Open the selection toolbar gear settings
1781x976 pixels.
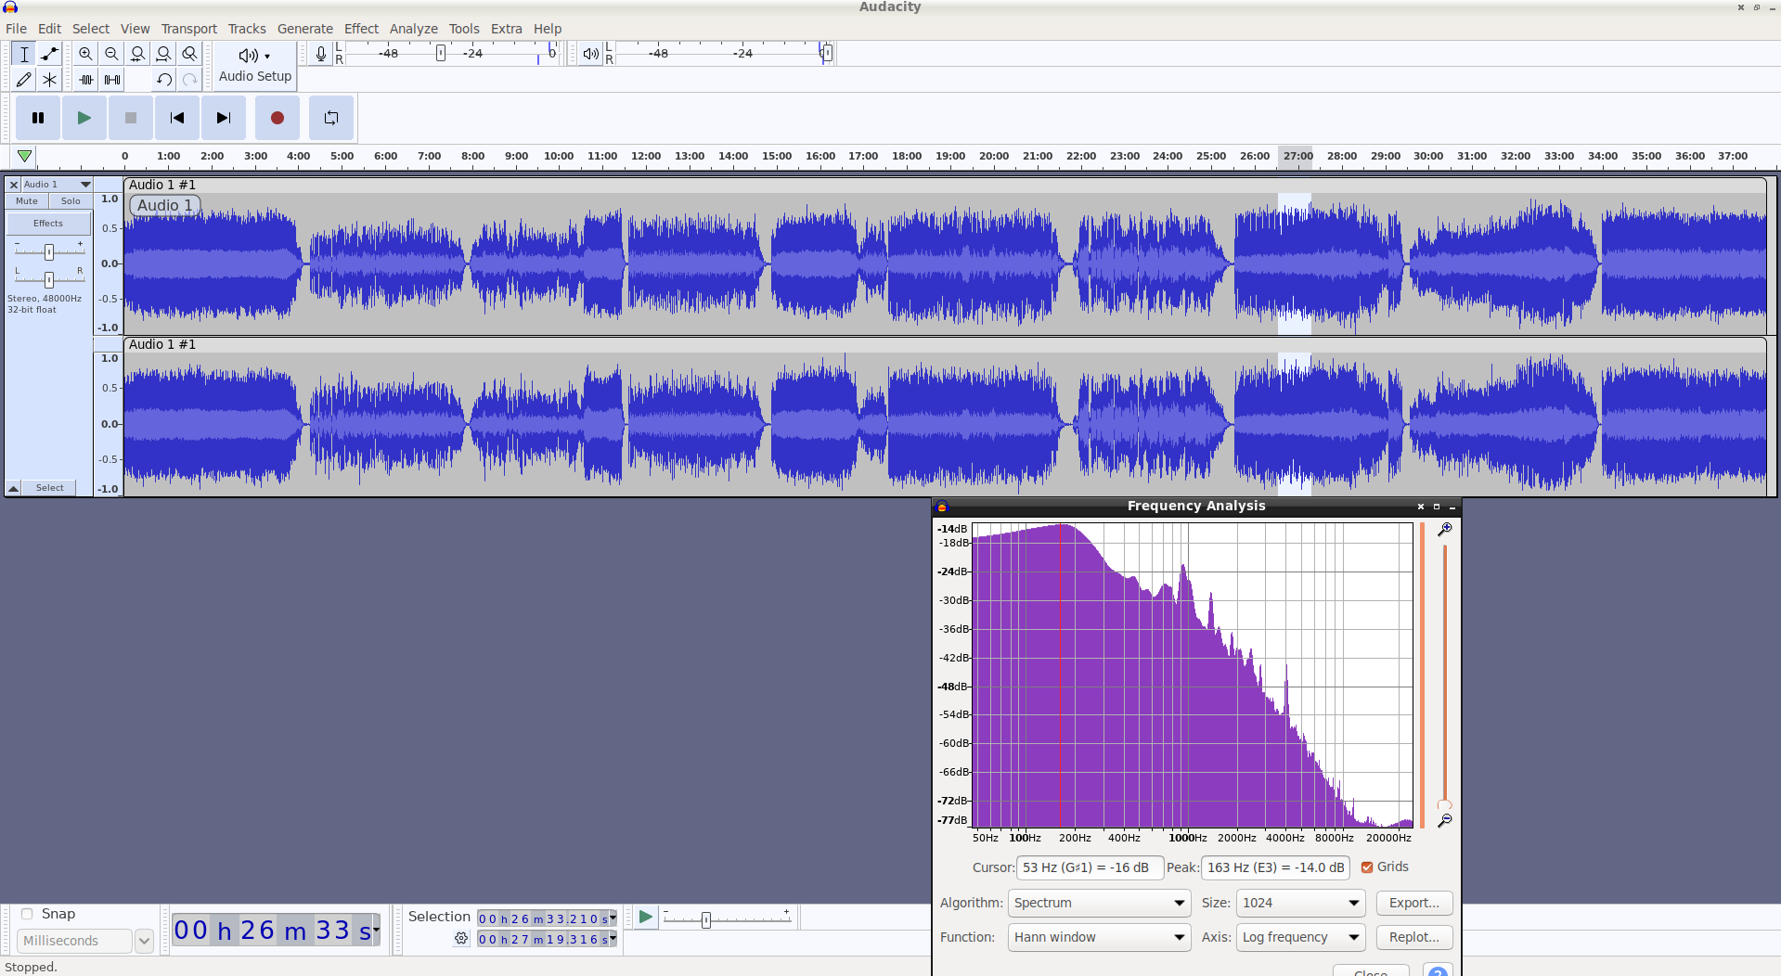click(461, 939)
